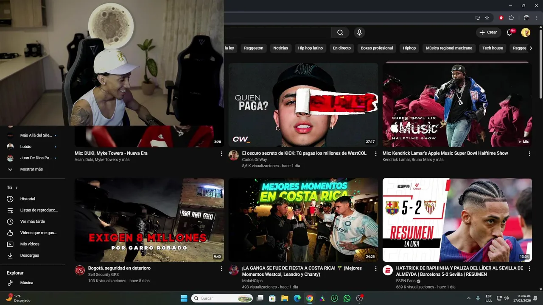This screenshot has width=543, height=305.
Task: Open Descargas in sidebar
Action: pyautogui.click(x=33, y=255)
